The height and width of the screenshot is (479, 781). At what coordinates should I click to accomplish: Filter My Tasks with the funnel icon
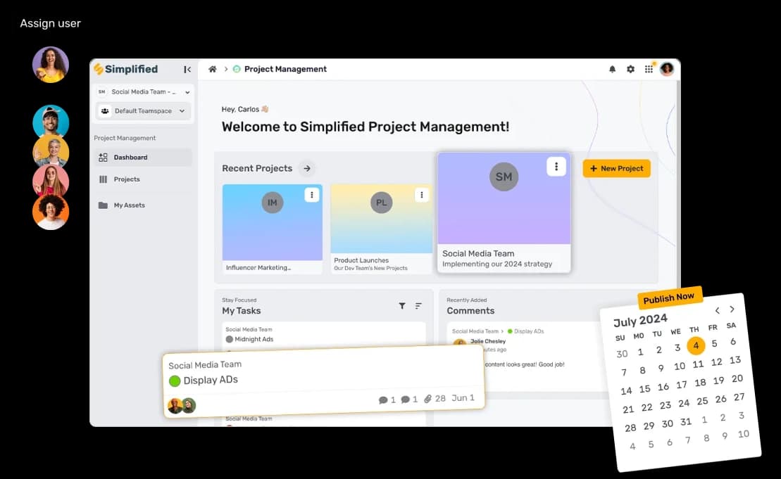click(402, 306)
